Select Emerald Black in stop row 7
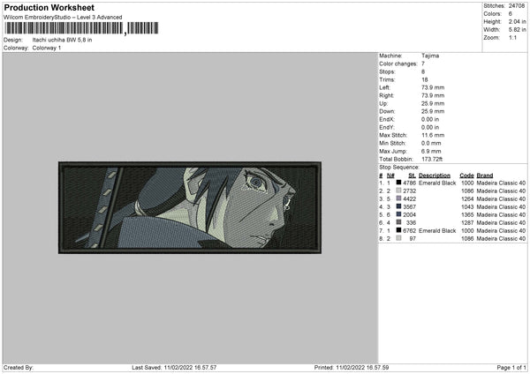This screenshot has height=374, width=530. (x=437, y=230)
